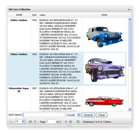
Task: Open the blue car photo
Action: point(105,37)
